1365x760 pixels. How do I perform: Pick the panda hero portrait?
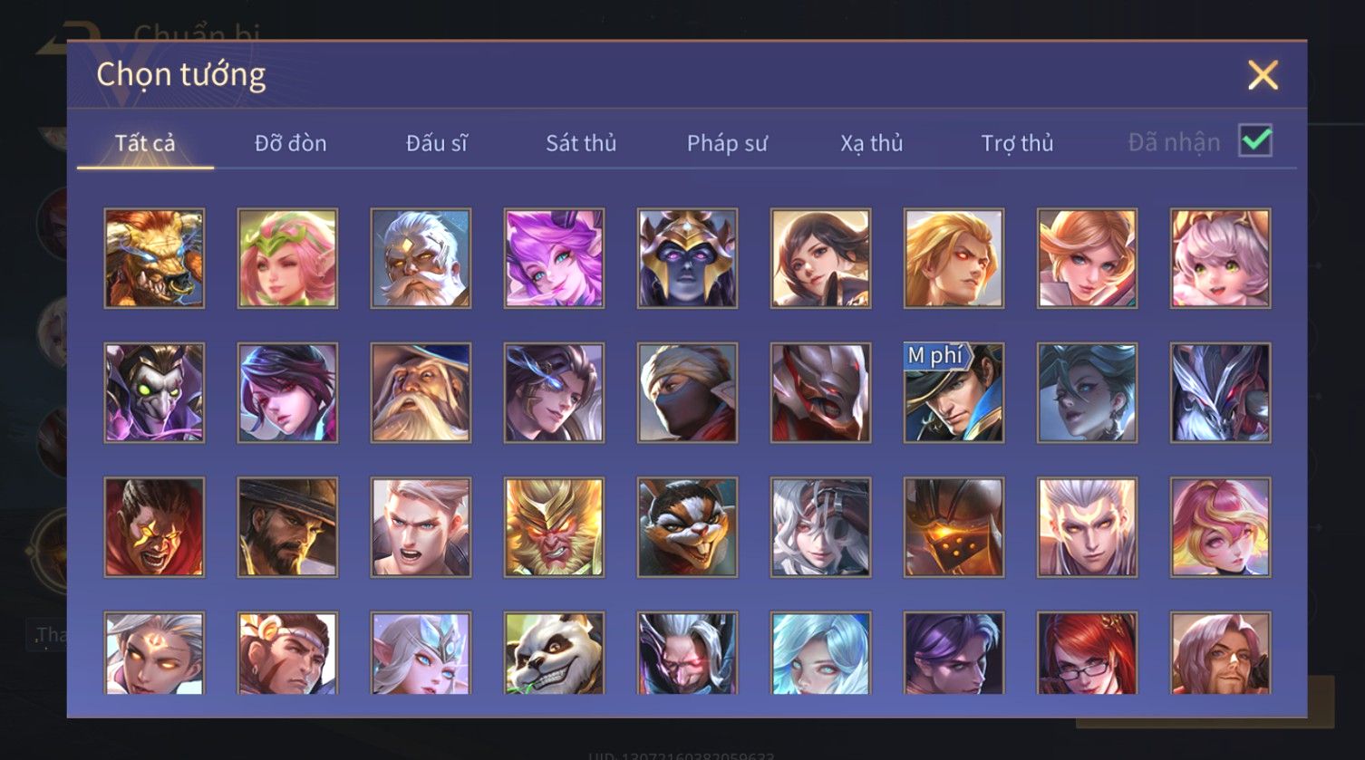[x=554, y=653]
